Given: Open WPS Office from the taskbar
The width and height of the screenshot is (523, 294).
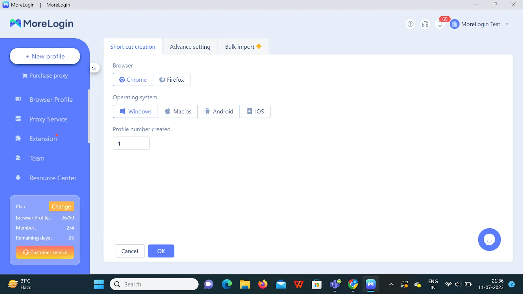Looking at the screenshot, I should pos(299,284).
